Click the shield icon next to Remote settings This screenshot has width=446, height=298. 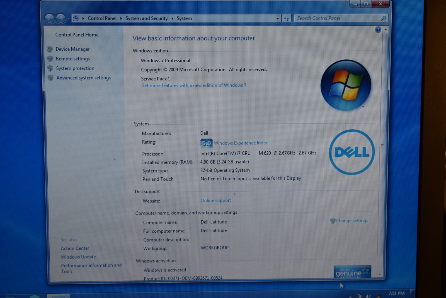click(x=50, y=59)
